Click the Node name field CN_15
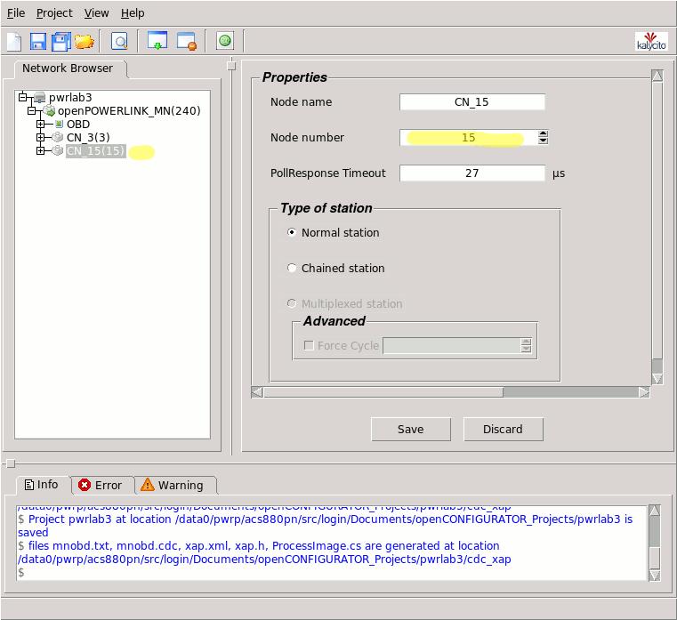Viewport: 677px width, 620px height. tap(471, 102)
